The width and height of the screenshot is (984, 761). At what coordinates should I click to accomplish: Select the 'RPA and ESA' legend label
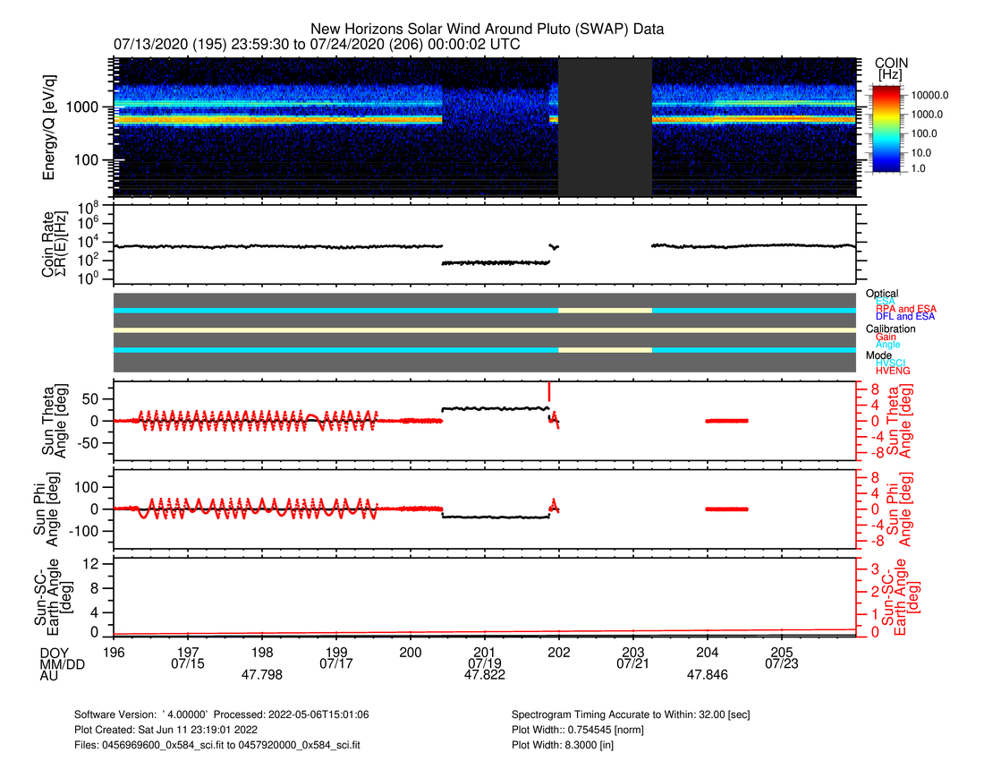click(905, 309)
